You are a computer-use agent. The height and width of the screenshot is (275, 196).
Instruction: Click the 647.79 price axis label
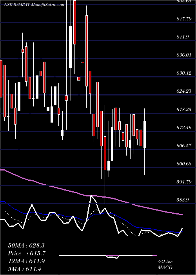click(184, 18)
